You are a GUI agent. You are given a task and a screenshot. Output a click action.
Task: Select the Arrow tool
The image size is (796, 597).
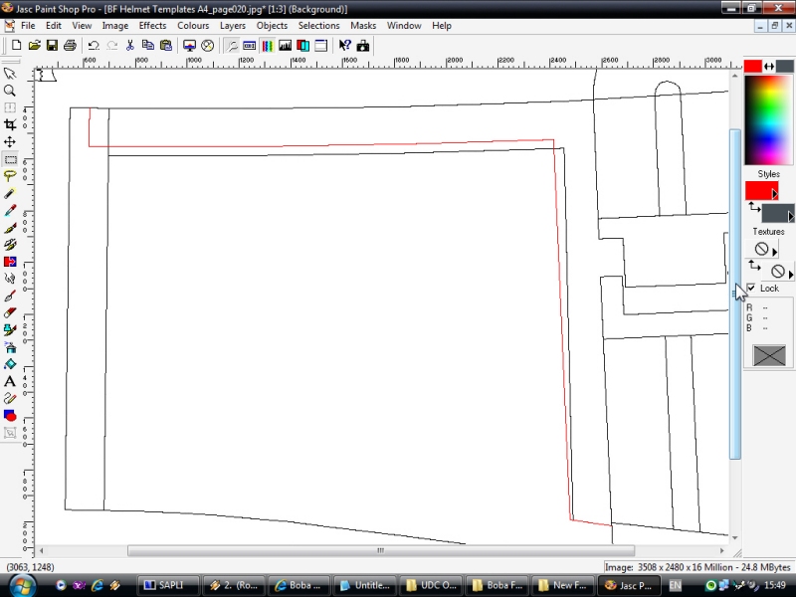[10, 74]
